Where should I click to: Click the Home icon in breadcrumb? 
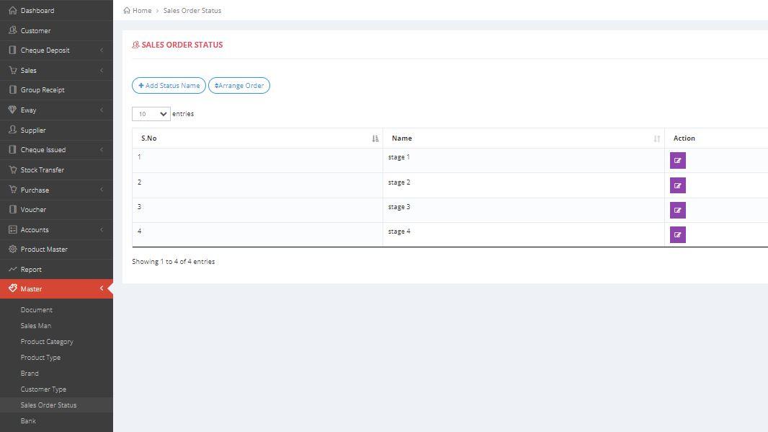[x=128, y=11]
